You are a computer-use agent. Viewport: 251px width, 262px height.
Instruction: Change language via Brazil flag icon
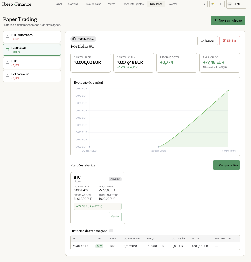(x=213, y=4)
